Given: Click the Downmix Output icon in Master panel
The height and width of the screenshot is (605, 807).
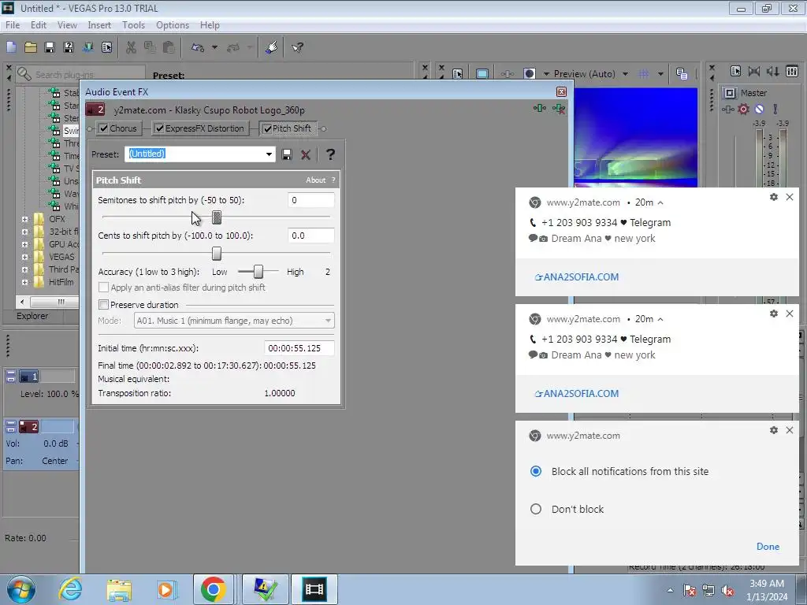Looking at the screenshot, I should tap(754, 72).
